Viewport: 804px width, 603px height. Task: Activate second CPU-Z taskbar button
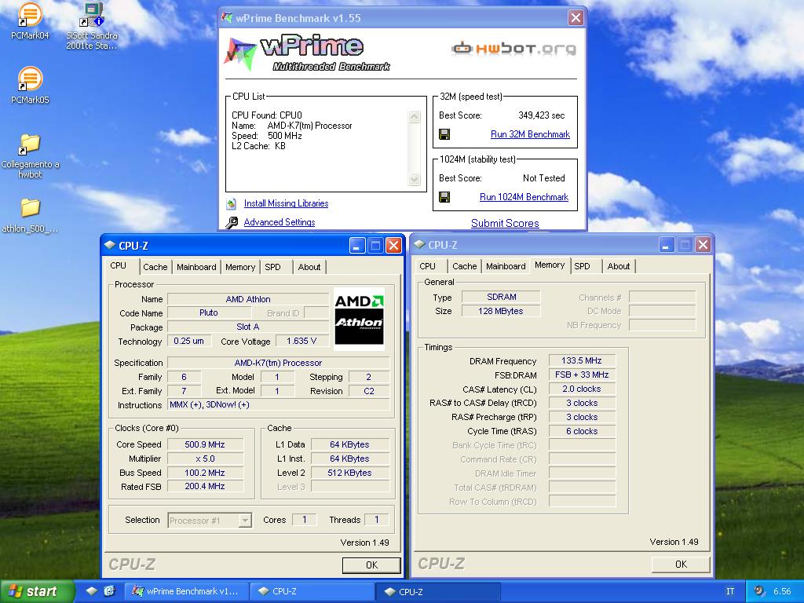click(438, 591)
